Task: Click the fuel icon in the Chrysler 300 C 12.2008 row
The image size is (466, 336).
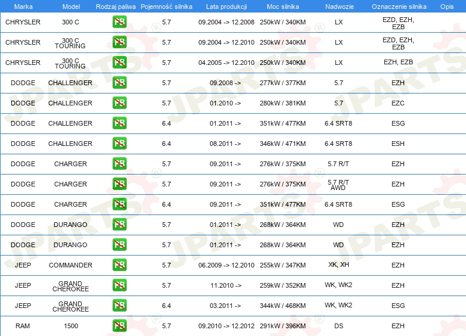Action: (119, 22)
